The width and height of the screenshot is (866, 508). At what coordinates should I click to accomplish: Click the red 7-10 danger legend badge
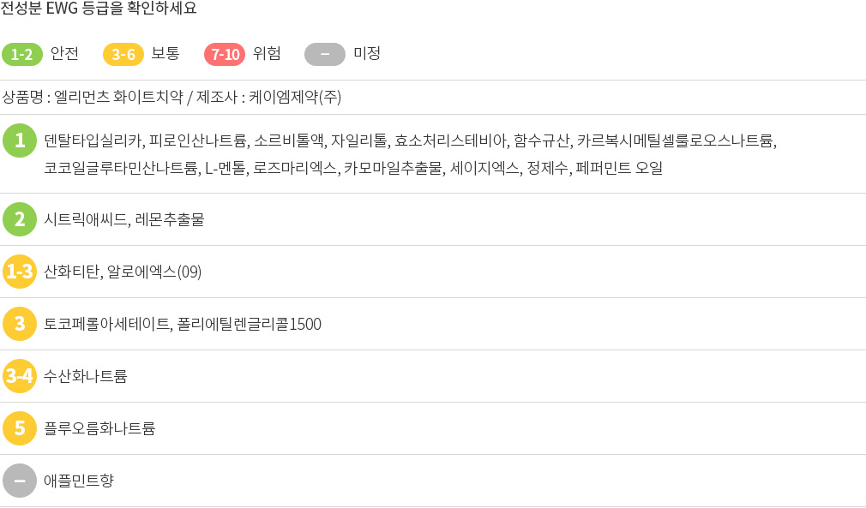tap(225, 54)
